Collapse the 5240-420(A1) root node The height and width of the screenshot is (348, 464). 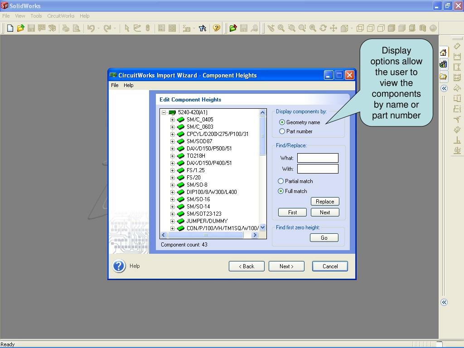tap(164, 112)
